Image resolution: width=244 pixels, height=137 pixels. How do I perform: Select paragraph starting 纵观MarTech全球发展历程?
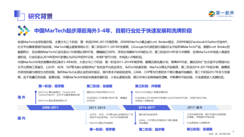[x=124, y=49]
